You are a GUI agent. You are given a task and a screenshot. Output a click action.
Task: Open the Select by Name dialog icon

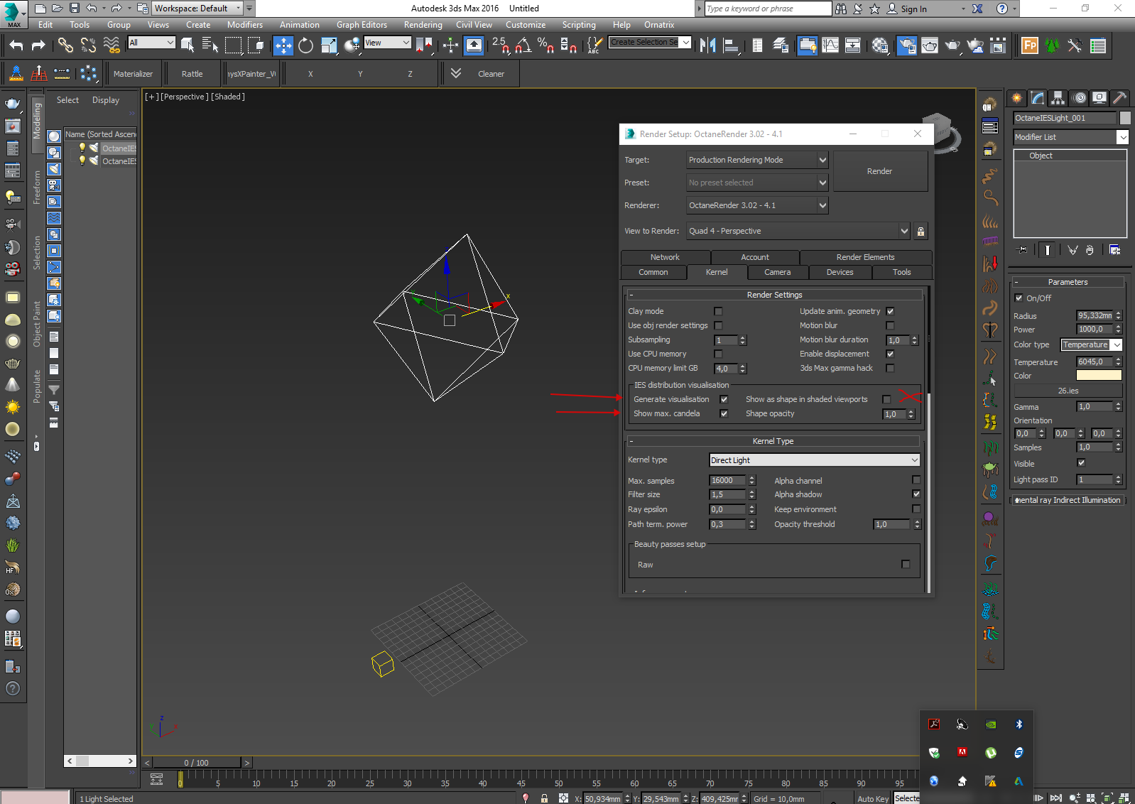point(210,45)
